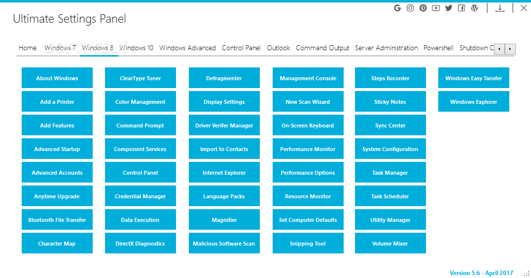Open the Google icon link

tap(397, 8)
